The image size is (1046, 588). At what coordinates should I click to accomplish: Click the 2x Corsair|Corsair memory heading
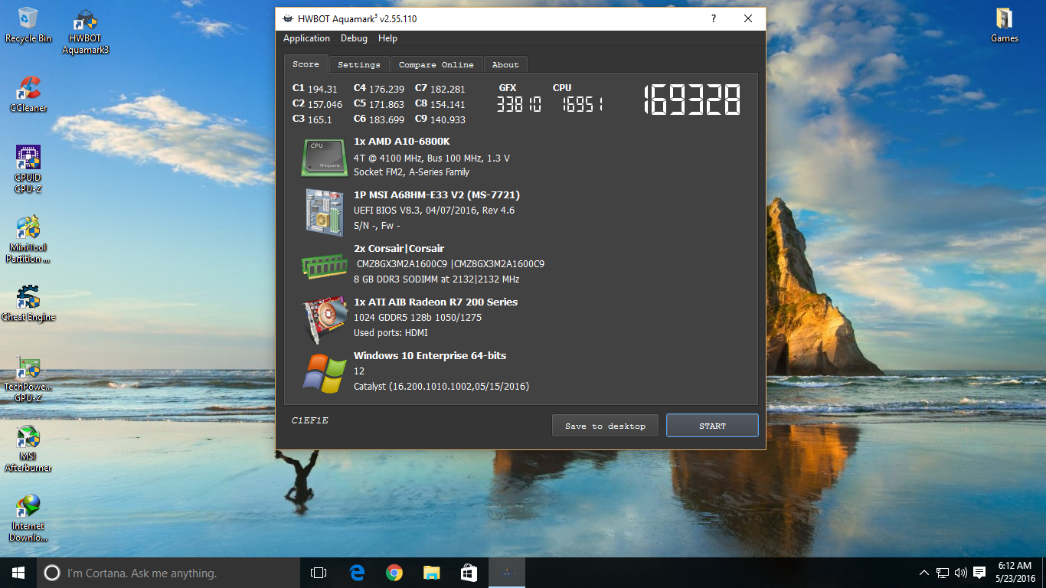point(399,249)
